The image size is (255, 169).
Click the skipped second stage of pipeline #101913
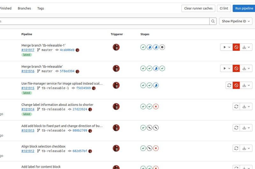(x=149, y=128)
